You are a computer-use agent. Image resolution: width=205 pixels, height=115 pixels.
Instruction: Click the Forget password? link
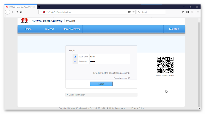(x=122, y=78)
